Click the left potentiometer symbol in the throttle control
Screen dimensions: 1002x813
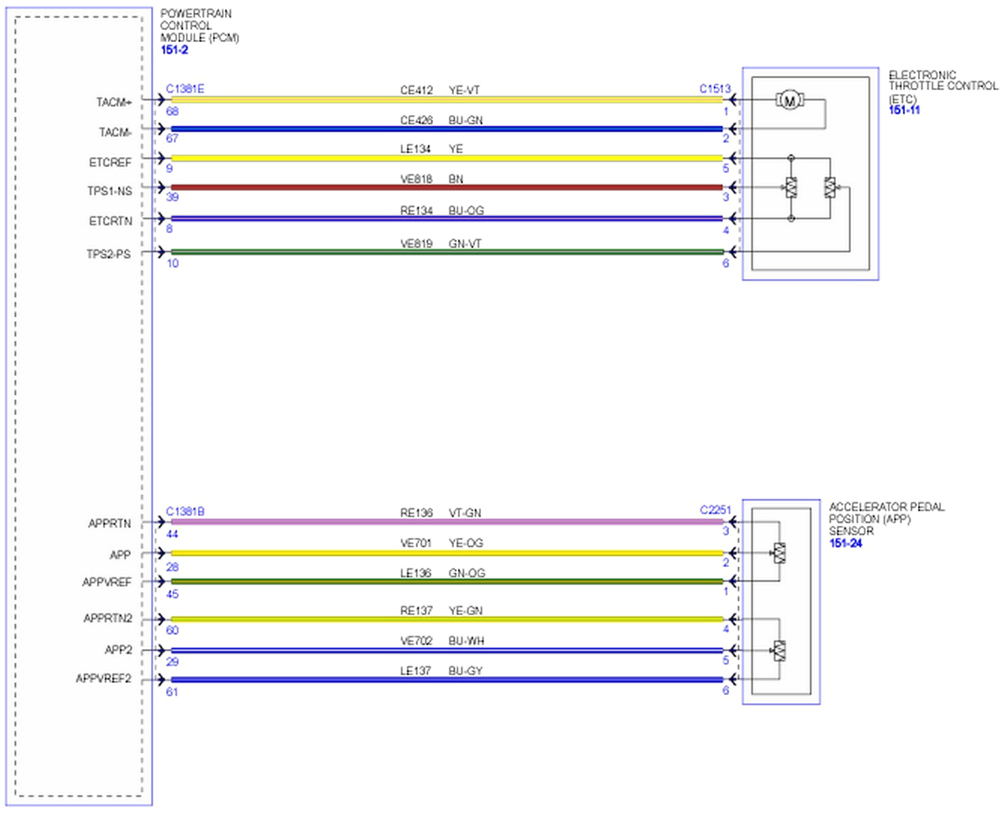click(x=791, y=188)
